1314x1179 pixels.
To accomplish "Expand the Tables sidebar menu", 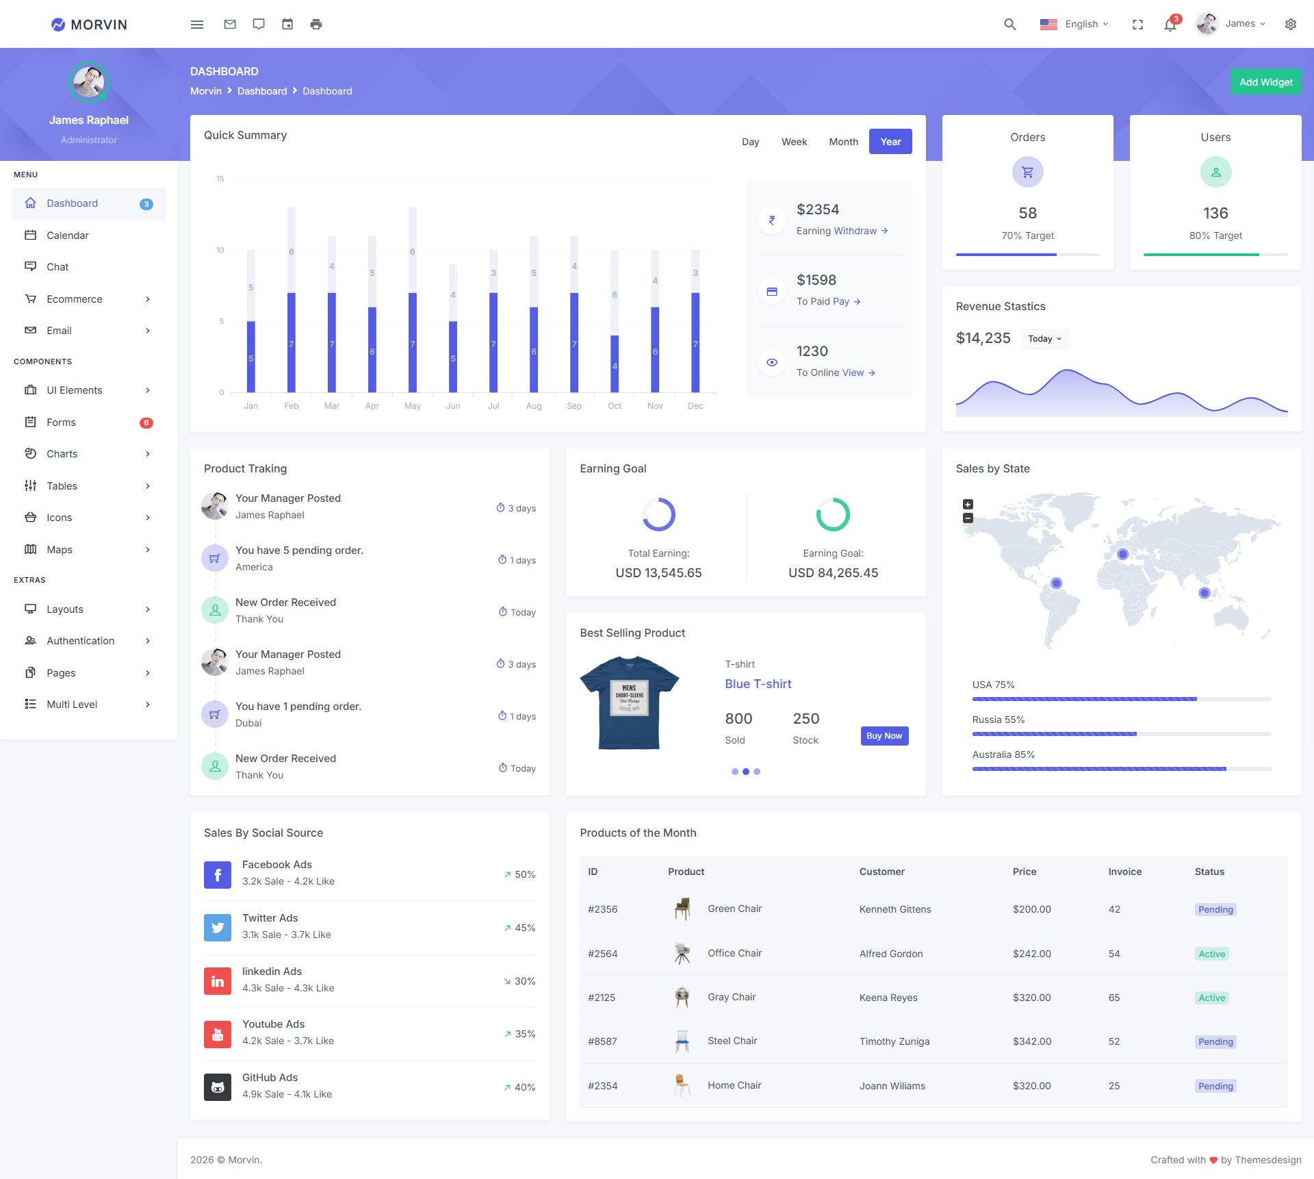I will point(89,486).
